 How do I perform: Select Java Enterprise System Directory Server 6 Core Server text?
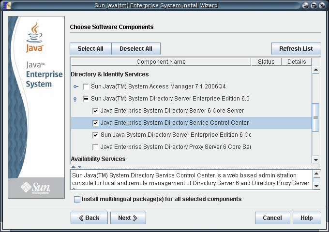[172, 111]
